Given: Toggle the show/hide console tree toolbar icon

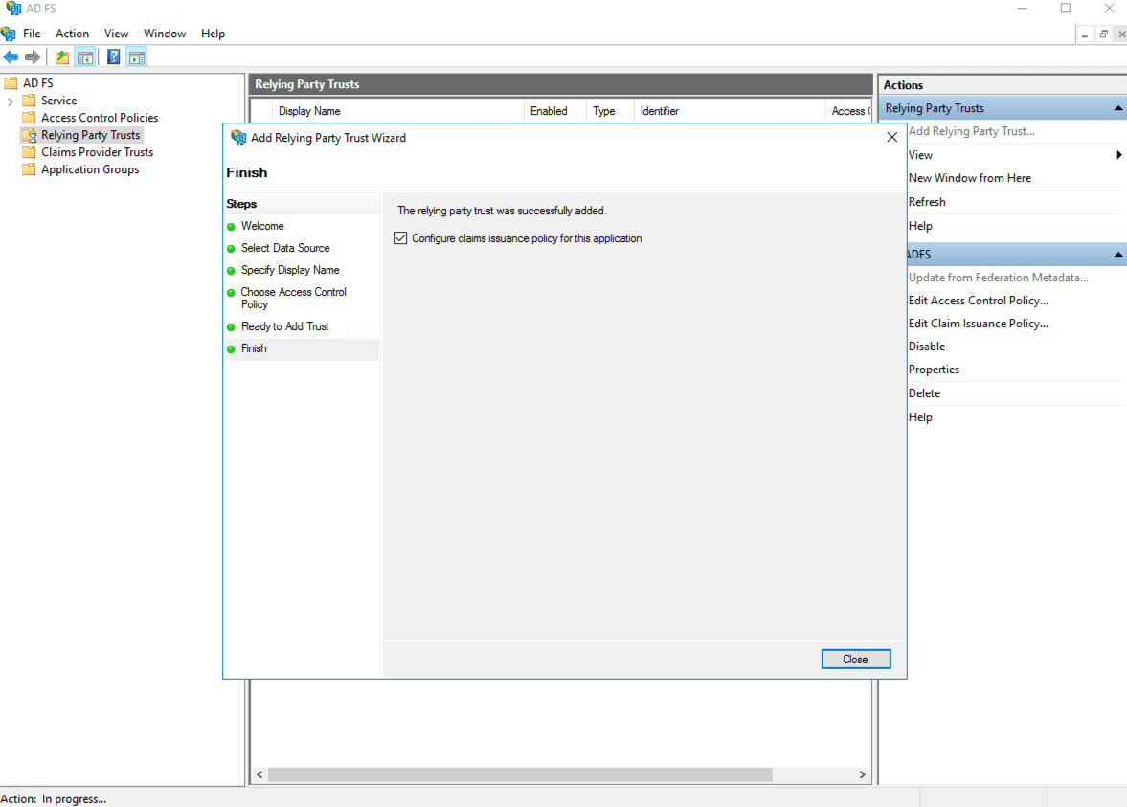Looking at the screenshot, I should (x=85, y=56).
